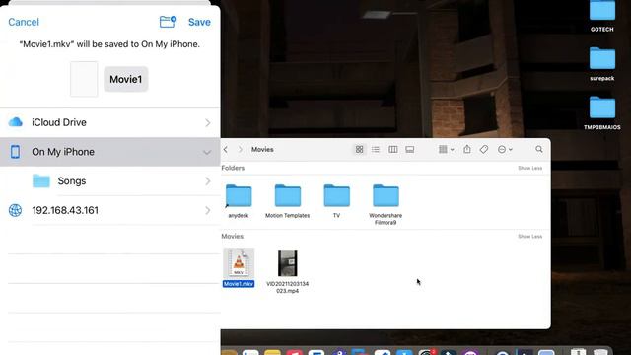Click the Movie1.mkv file name label
The image size is (631, 355).
239,284
